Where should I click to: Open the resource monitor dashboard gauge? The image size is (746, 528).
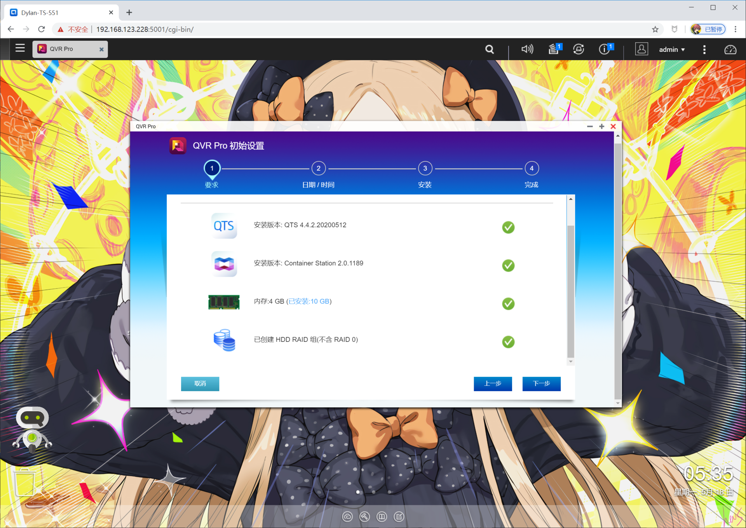(x=730, y=50)
